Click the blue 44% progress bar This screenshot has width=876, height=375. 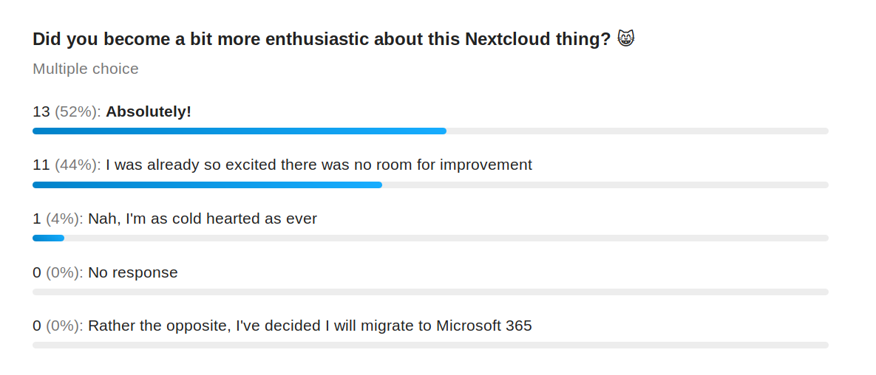pyautogui.click(x=207, y=185)
